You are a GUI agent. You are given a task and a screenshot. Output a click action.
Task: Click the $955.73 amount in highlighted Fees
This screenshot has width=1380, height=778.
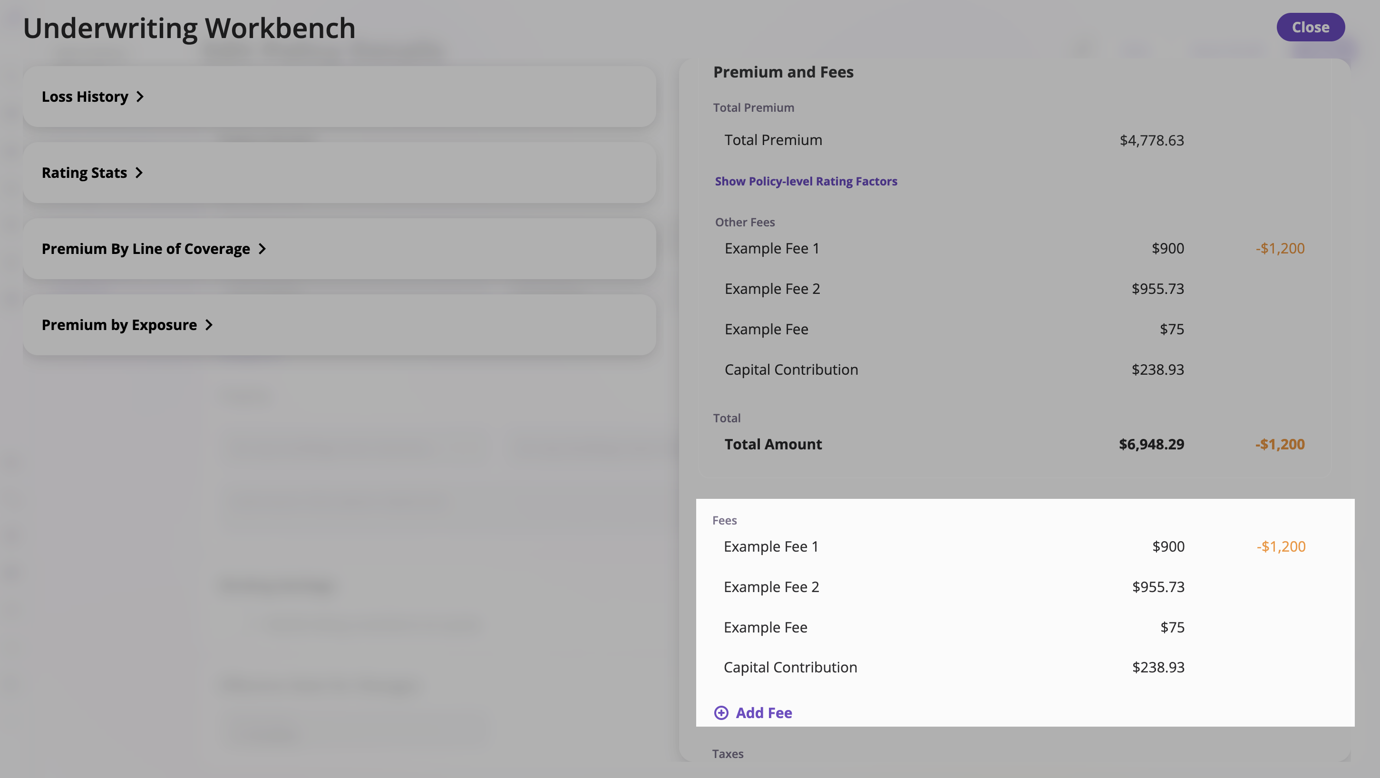(x=1157, y=587)
